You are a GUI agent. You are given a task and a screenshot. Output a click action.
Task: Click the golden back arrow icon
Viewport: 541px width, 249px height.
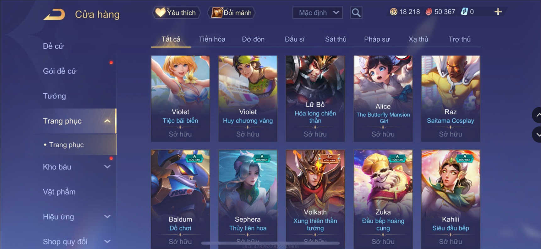pos(54,14)
